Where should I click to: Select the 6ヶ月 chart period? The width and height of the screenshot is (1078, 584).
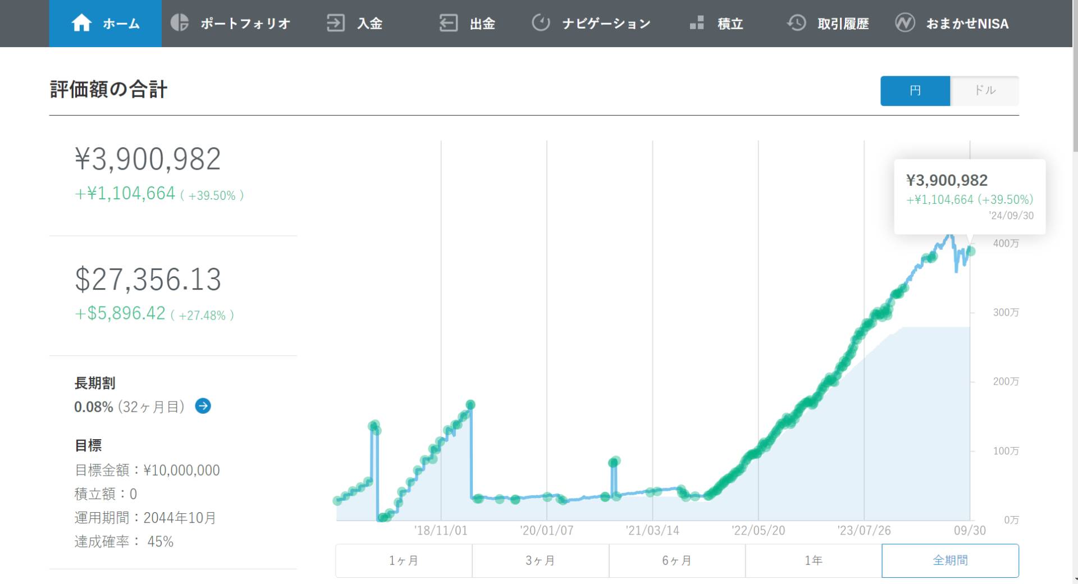tap(677, 560)
